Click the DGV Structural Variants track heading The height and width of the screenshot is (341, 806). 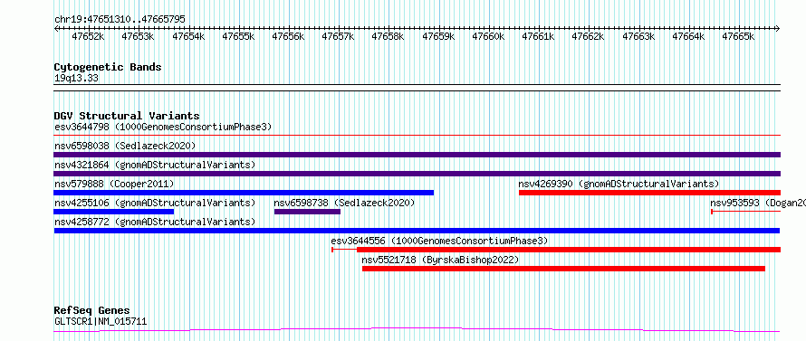point(127,116)
